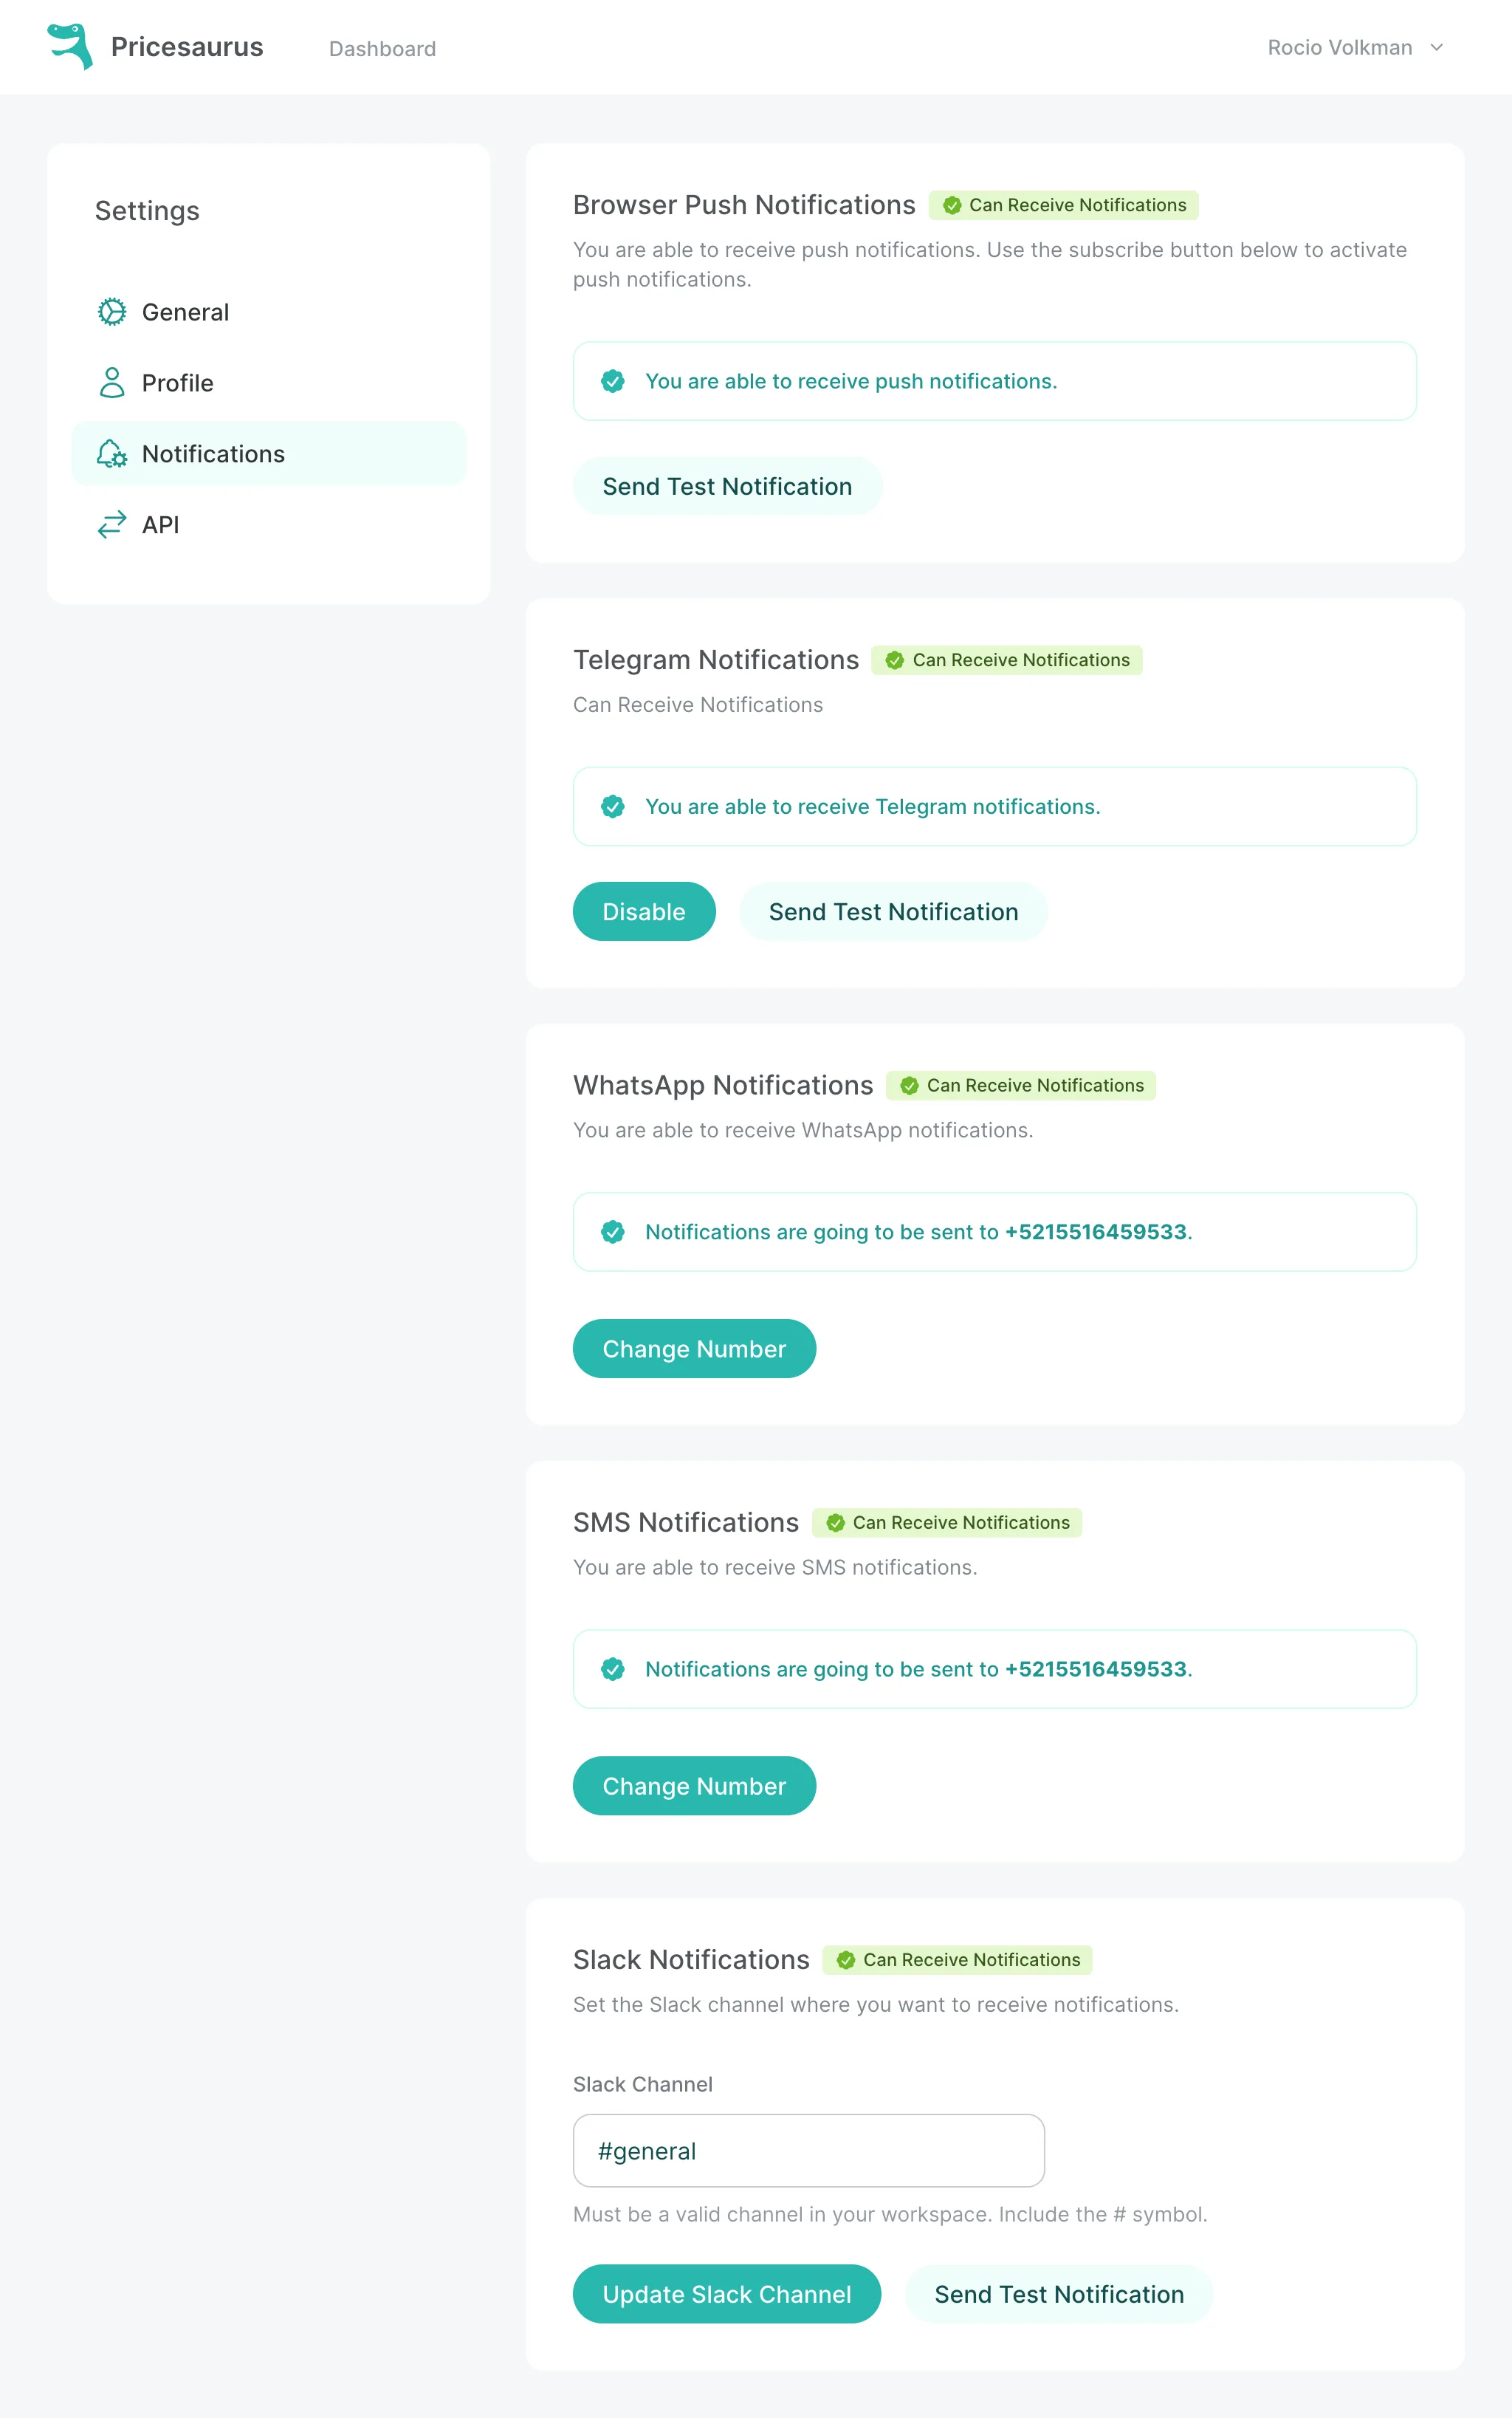This screenshot has height=2418, width=1512.
Task: Click the Pricesaurus dinosaur logo
Action: pyautogui.click(x=70, y=47)
